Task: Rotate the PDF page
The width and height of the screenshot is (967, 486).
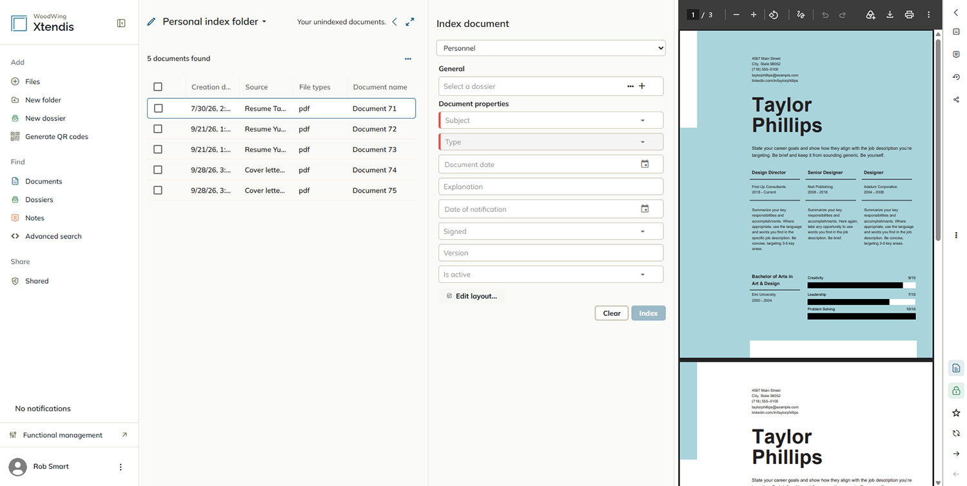Action: pyautogui.click(x=774, y=15)
